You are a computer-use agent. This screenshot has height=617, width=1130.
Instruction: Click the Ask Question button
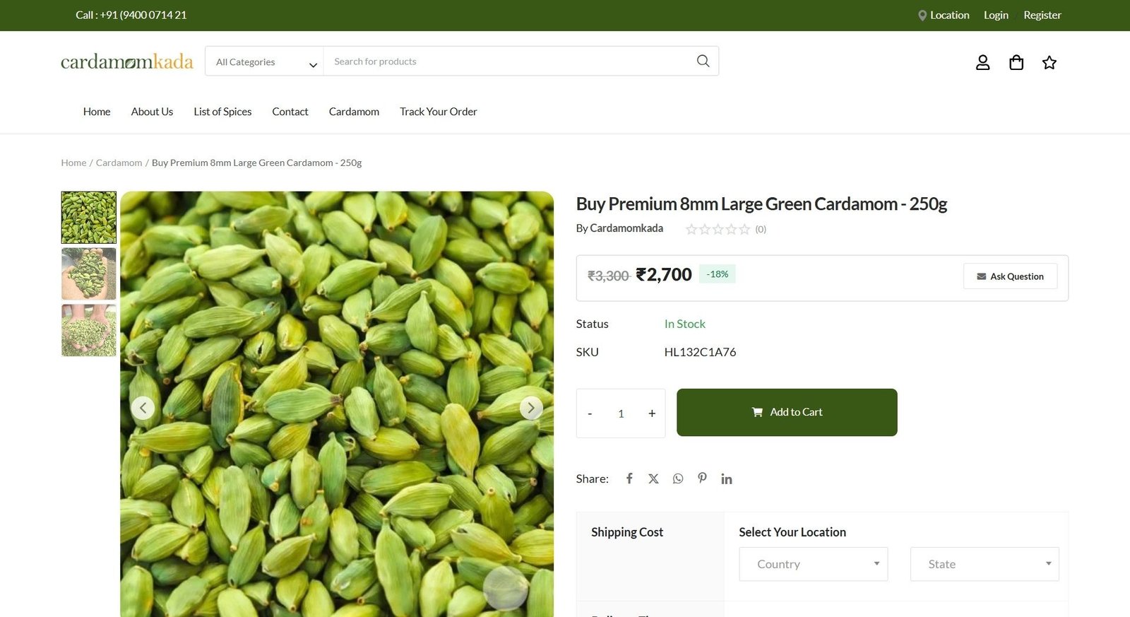(x=1010, y=276)
